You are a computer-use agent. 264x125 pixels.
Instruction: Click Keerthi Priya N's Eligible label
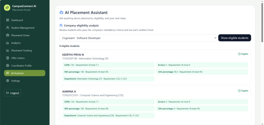(245, 54)
